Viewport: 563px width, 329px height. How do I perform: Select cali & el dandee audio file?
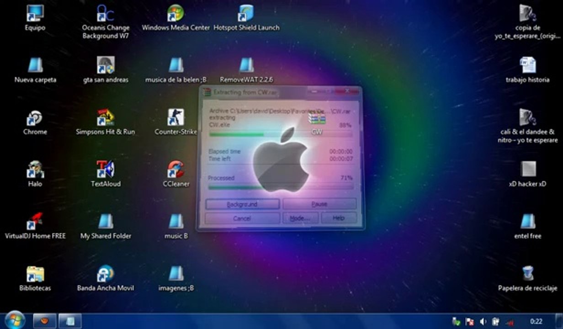528,126
